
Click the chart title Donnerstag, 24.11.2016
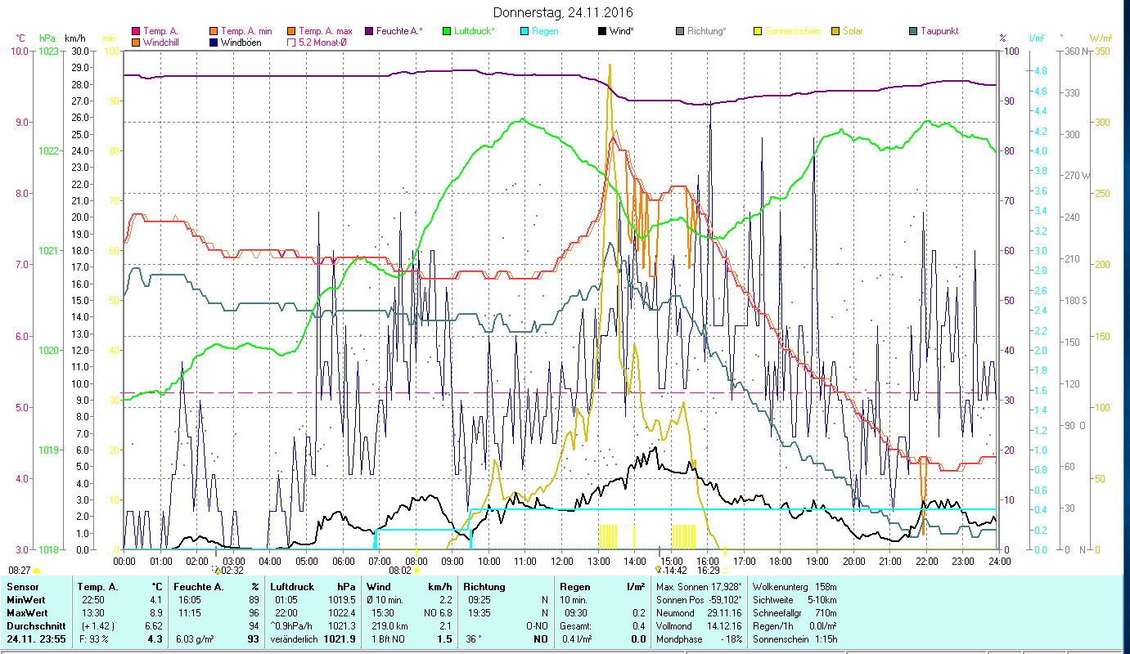point(564,13)
